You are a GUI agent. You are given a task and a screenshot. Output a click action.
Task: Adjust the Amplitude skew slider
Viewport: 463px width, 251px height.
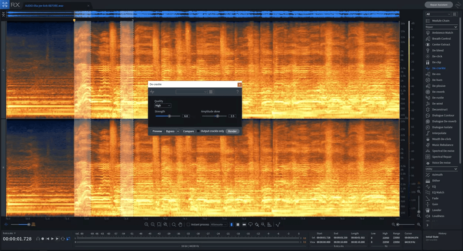pos(217,116)
